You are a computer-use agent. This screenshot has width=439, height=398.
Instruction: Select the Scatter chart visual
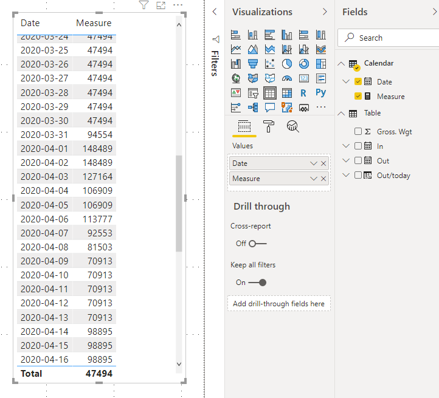tap(270, 64)
